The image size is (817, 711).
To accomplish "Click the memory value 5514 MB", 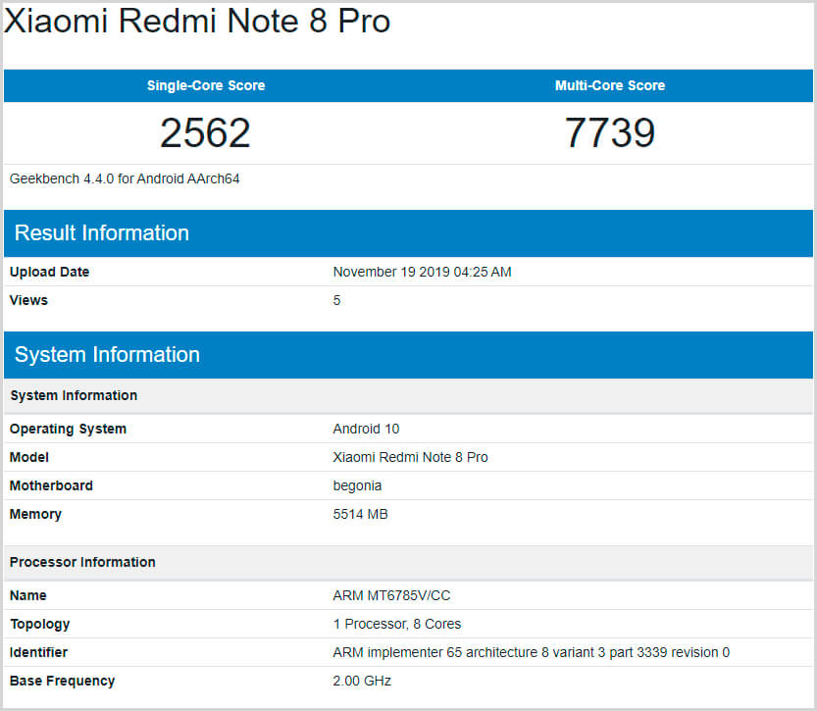I will point(361,514).
